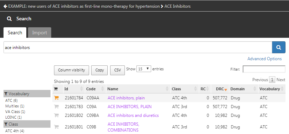Click the blue magnifier search button
This screenshot has height=134, width=289.
278,48
